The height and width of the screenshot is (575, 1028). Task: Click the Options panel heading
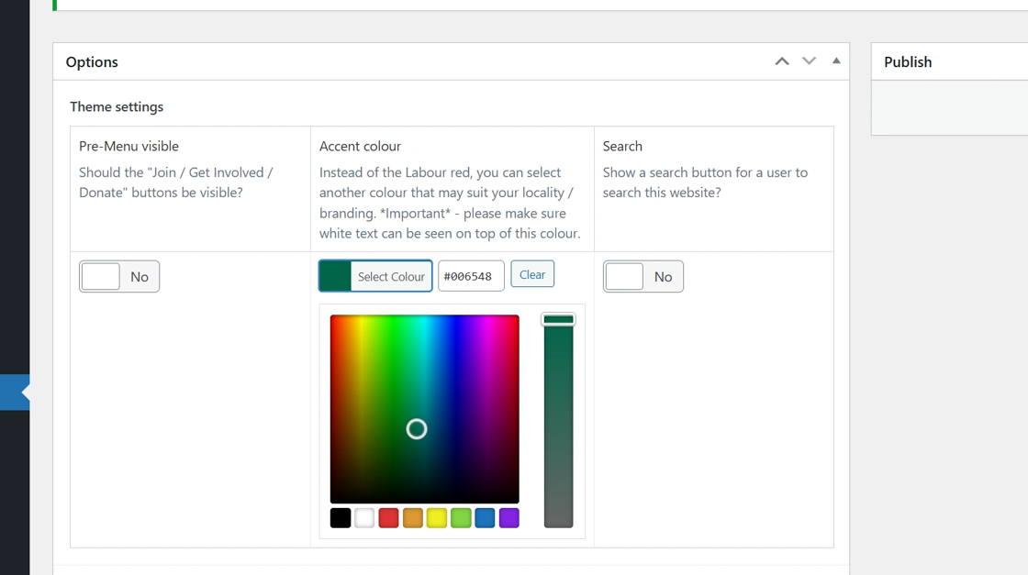pyautogui.click(x=92, y=62)
